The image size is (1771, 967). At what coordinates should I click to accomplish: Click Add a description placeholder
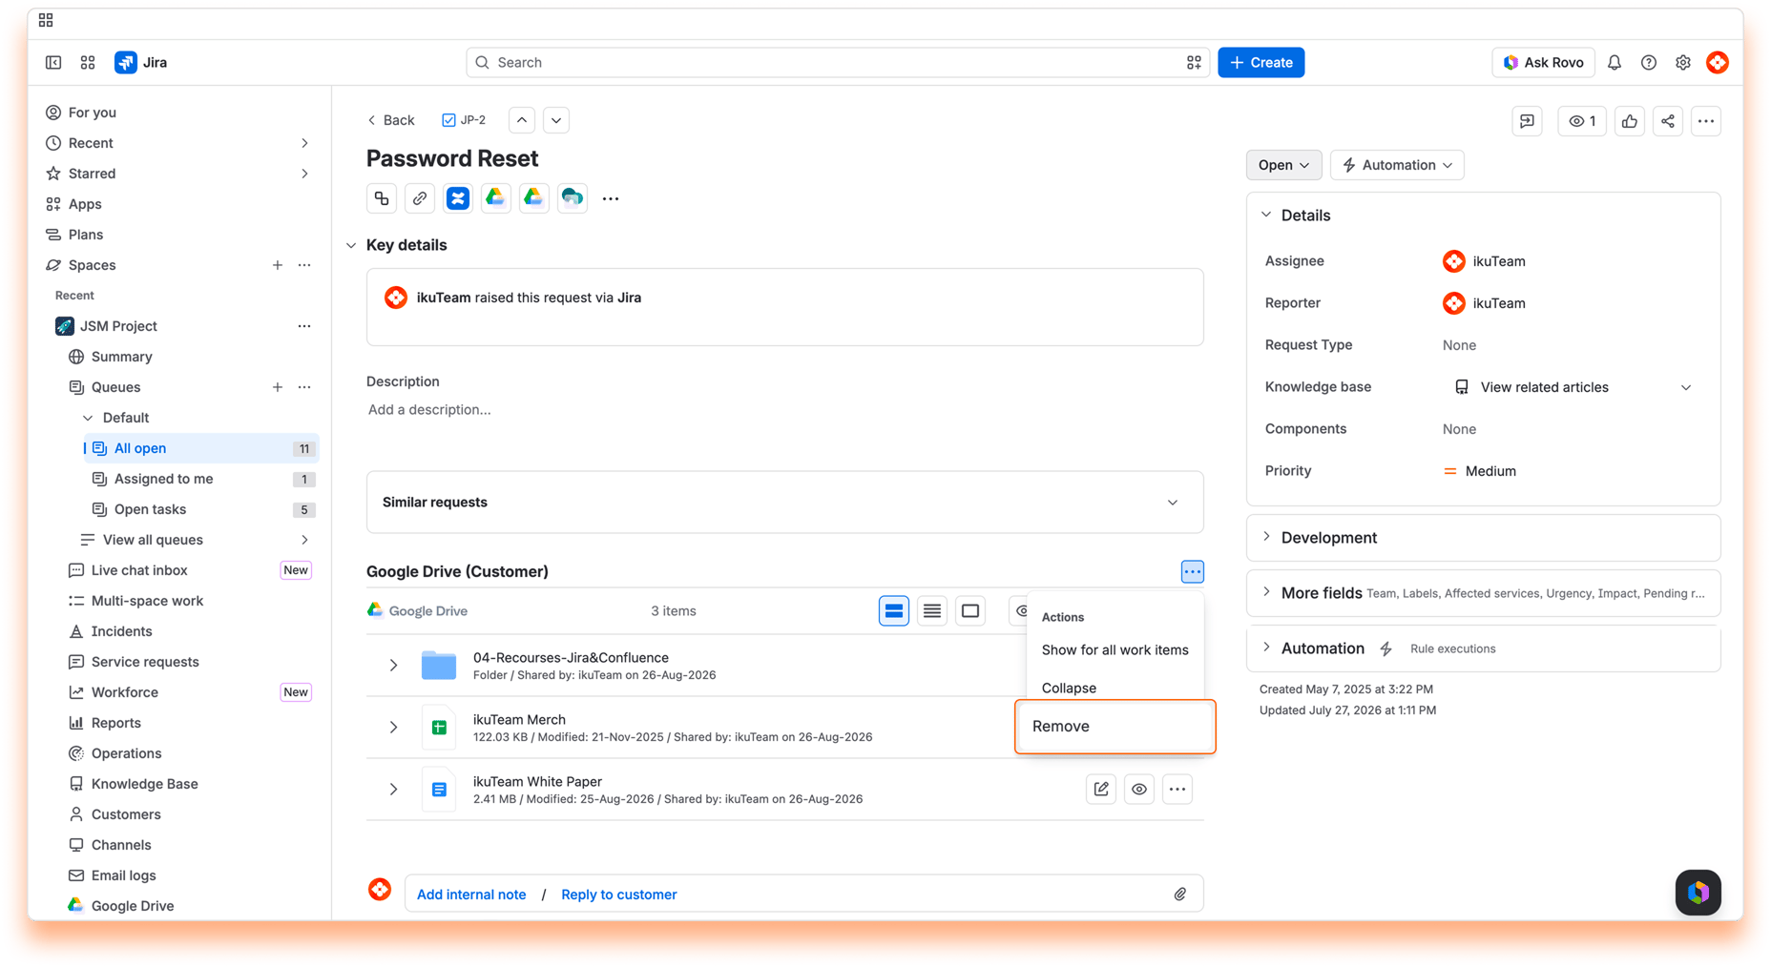point(429,410)
